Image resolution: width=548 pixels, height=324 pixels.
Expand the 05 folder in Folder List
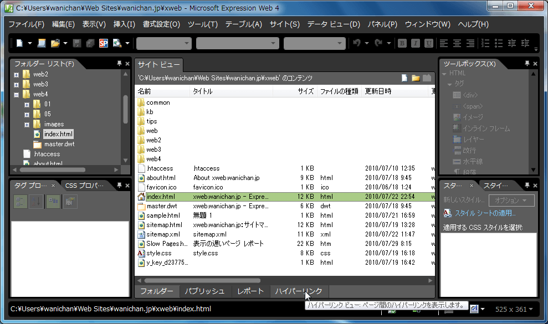27,115
